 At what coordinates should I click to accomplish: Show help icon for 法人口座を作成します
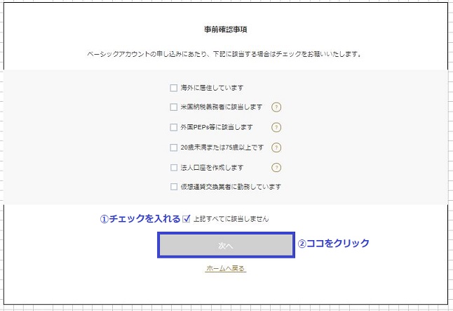coord(276,168)
